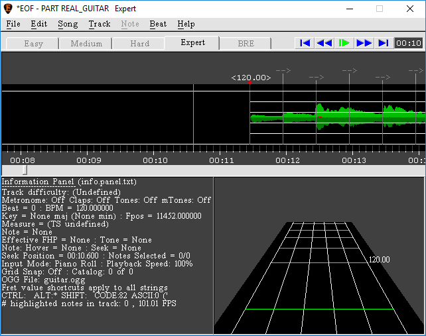Click the timeline scrollbar handle

click(25, 170)
